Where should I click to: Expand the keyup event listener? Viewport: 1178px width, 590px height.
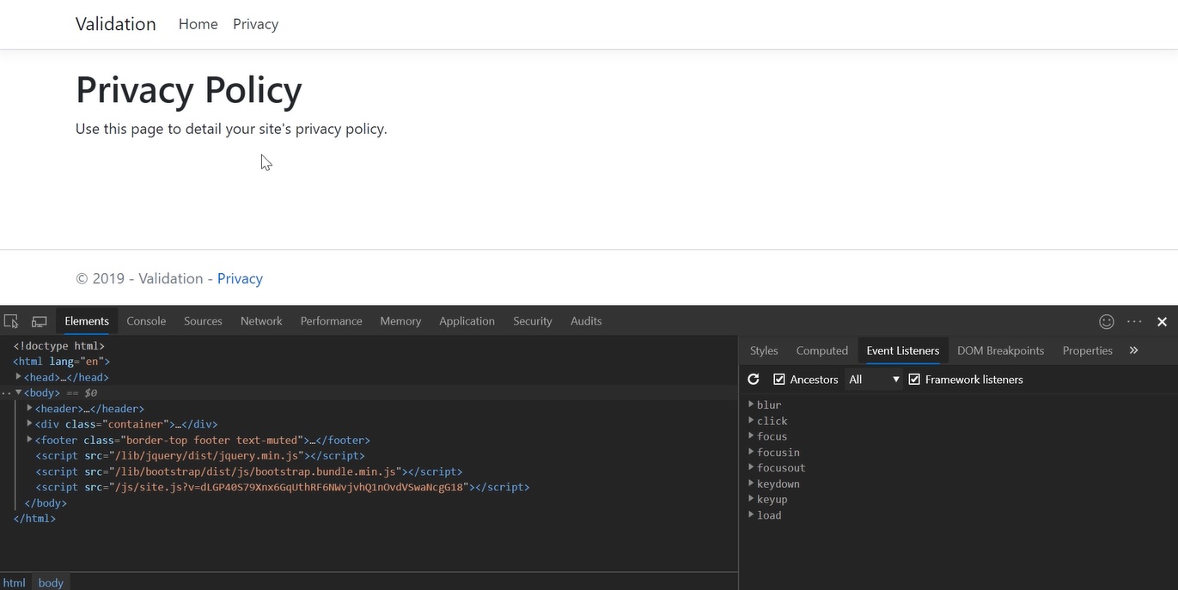pos(751,498)
